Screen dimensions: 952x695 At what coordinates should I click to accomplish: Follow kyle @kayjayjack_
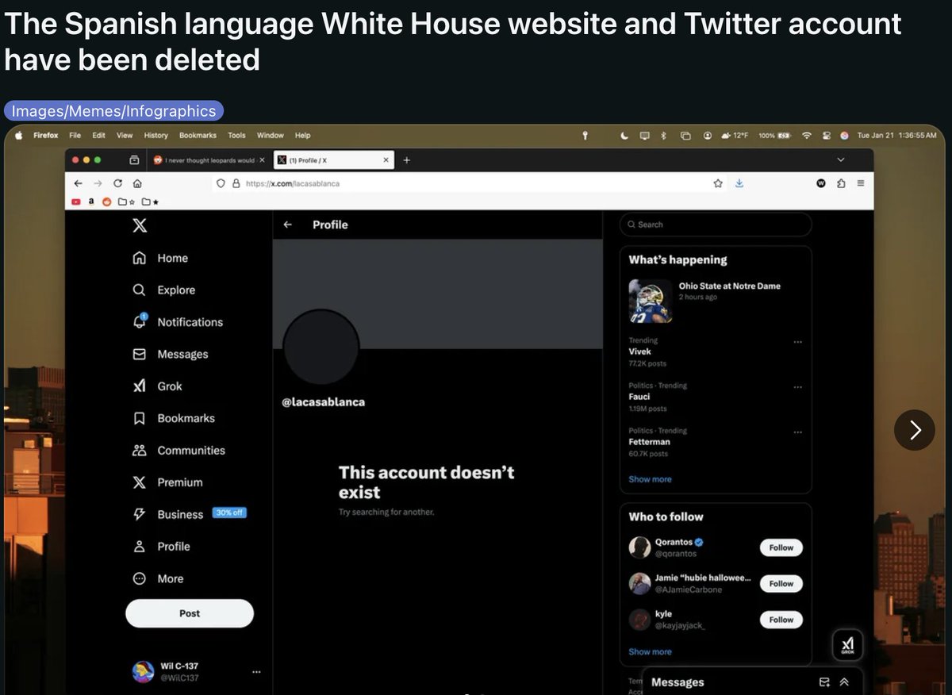tap(781, 620)
